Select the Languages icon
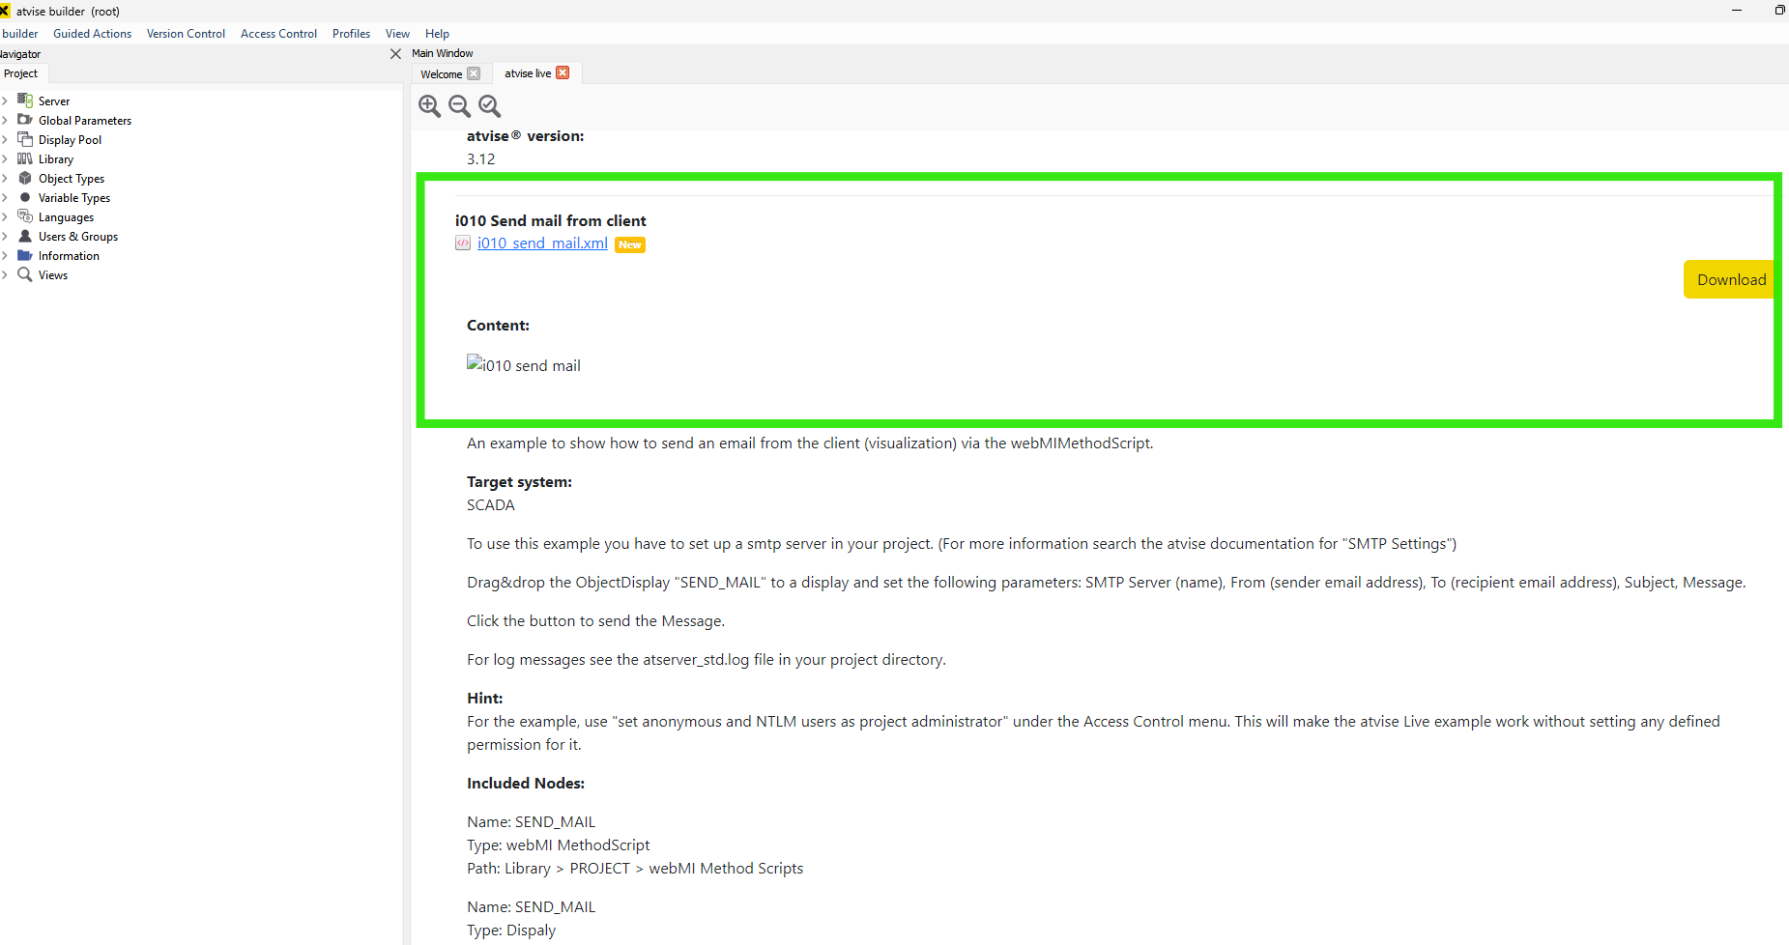Screen dimensions: 1789x945 coord(25,216)
